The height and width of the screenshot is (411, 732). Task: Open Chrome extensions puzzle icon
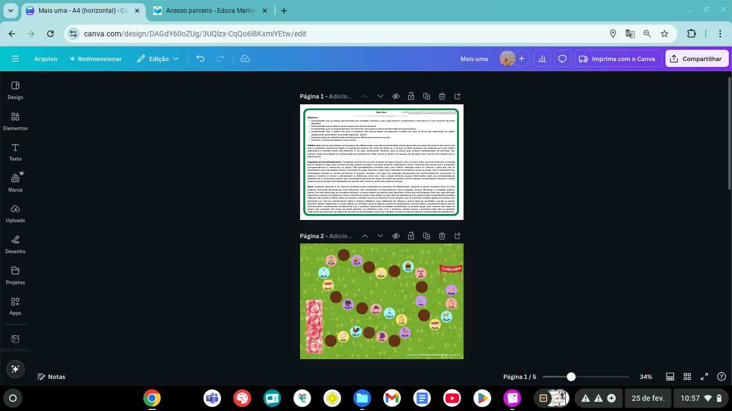[691, 33]
